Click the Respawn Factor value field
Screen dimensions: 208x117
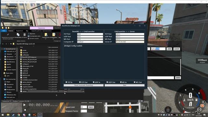(84, 111)
